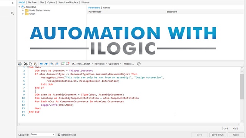The width and height of the screenshot is (246, 138).
Task: Click the 'End If' code line
Action: pos(39,88)
